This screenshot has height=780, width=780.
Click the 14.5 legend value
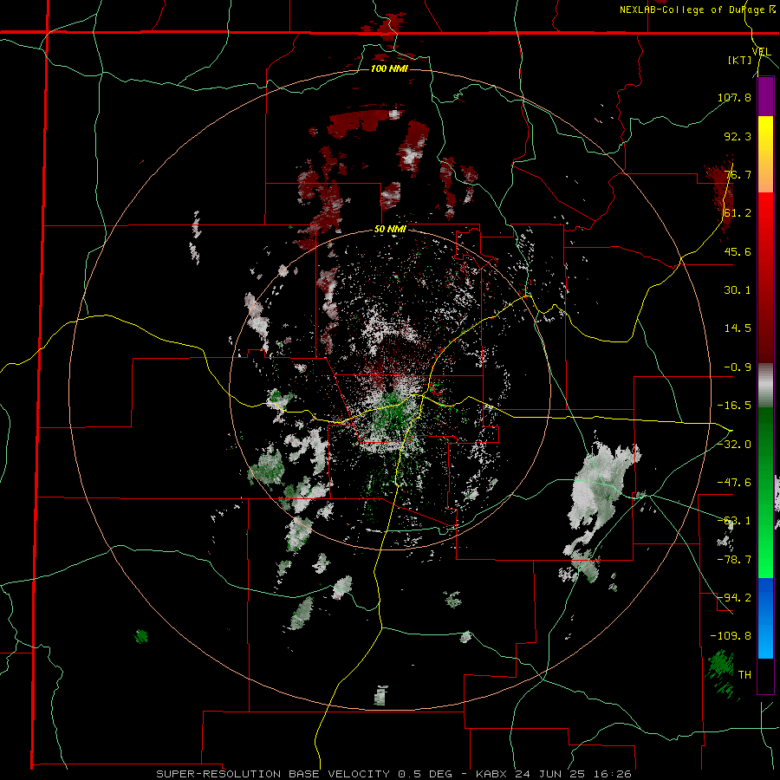pos(738,328)
